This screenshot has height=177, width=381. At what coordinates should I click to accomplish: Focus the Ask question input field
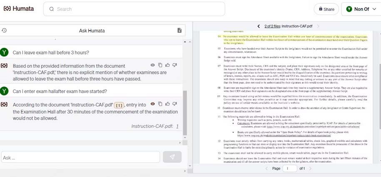pos(80,157)
